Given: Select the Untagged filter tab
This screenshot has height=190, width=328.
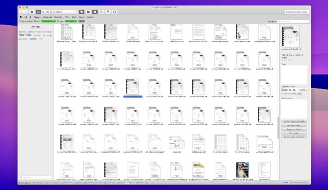Looking at the screenshot, I should coord(47,17).
